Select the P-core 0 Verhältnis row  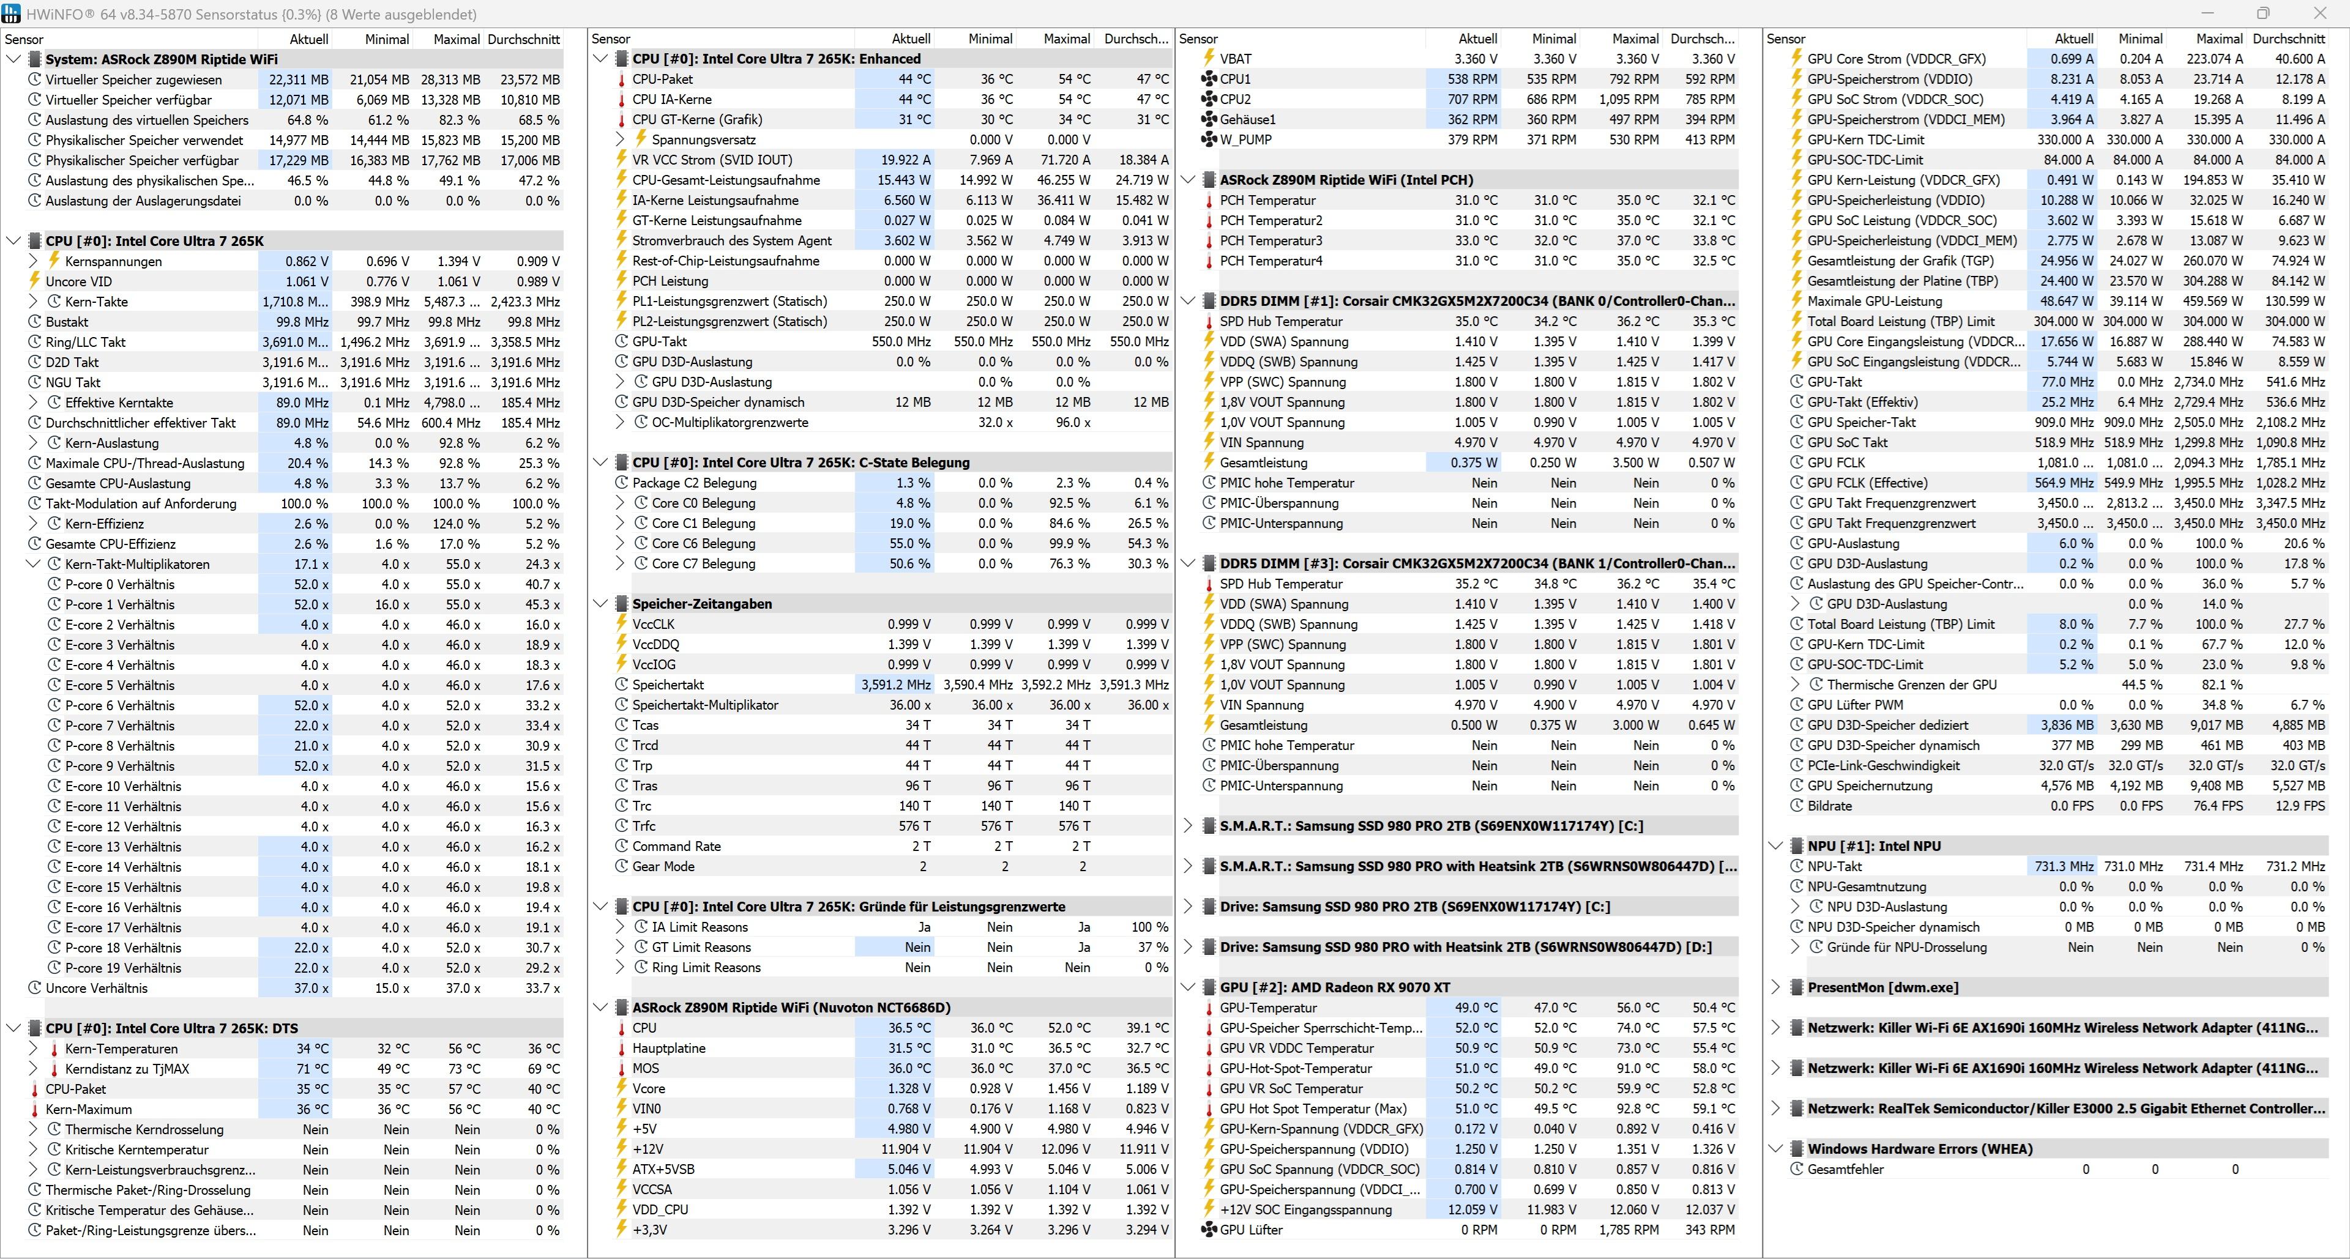coord(119,584)
